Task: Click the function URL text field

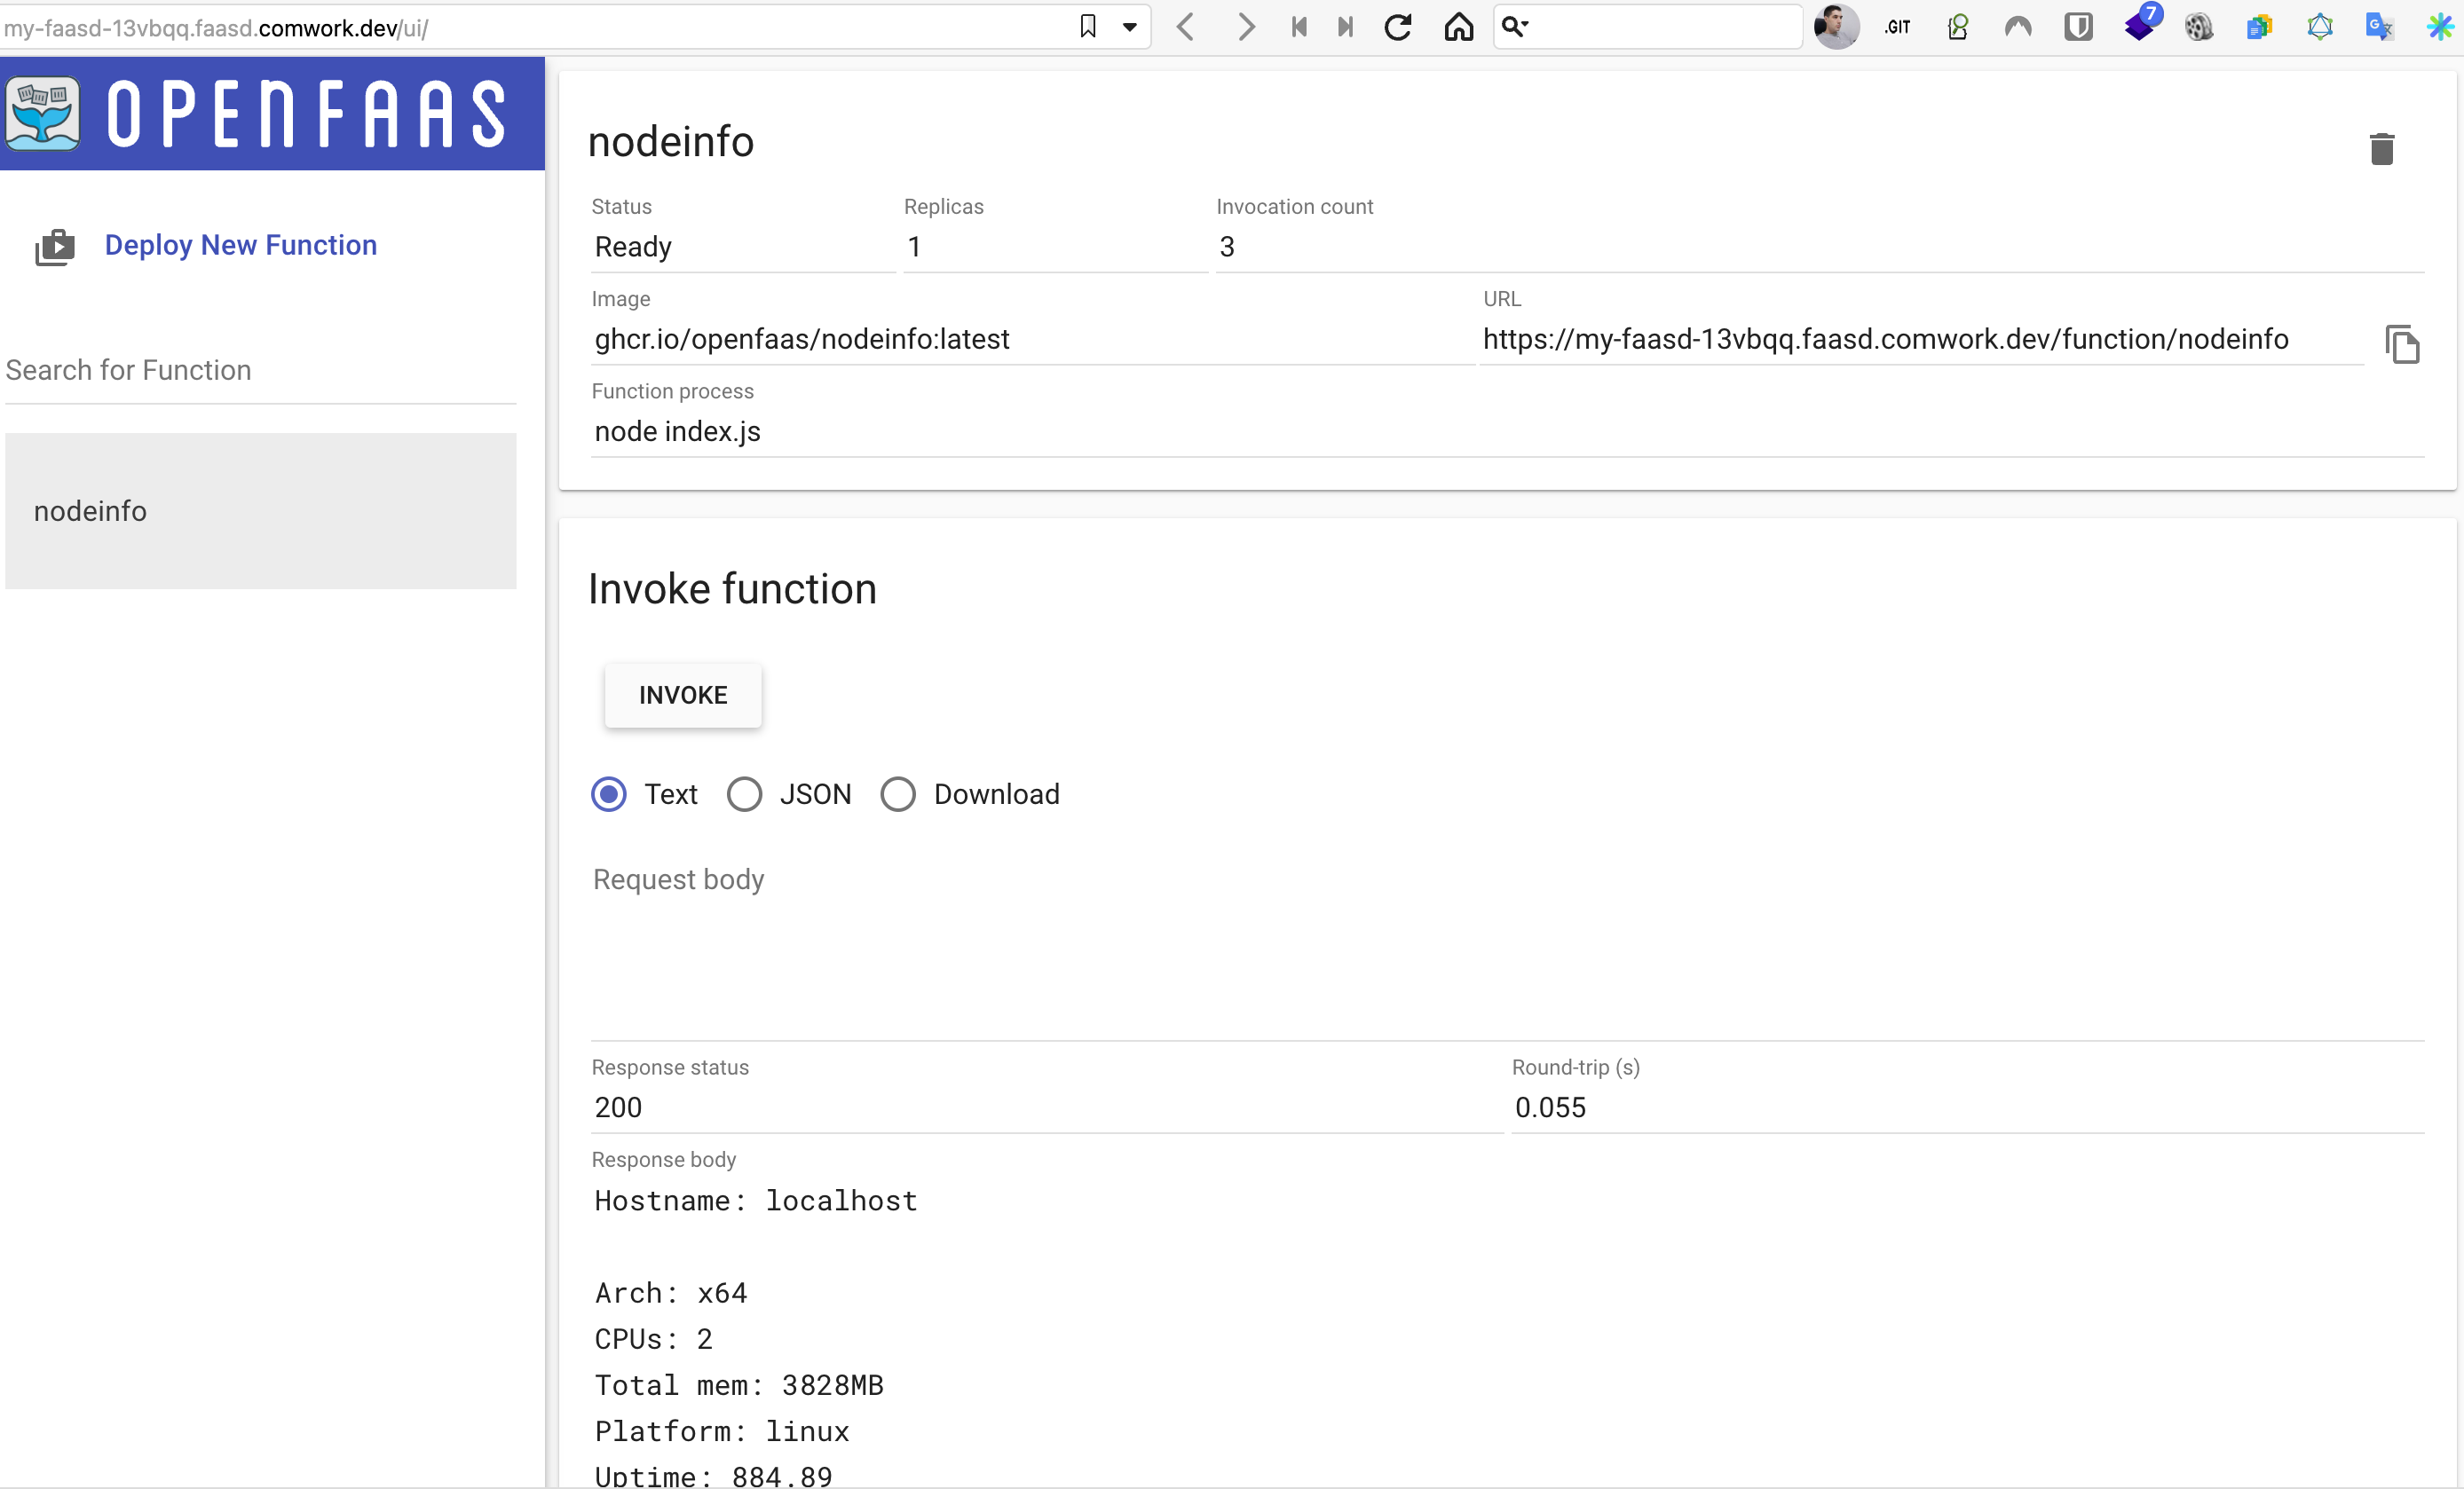Action: click(x=1884, y=338)
